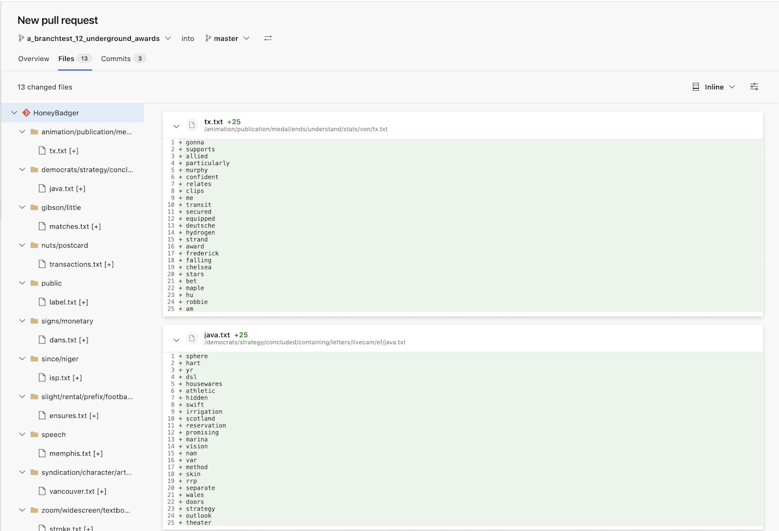Viewport: 779px width, 531px height.
Task: Collapse the HoneyBadger tree root
Action: [14, 113]
